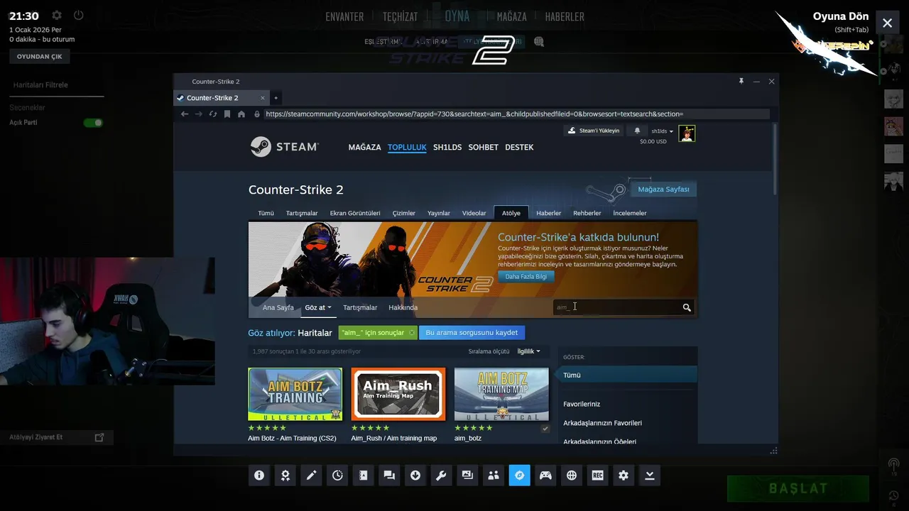Screen dimensions: 909x511
Task: Expand the Göz at dropdown
Action: pyautogui.click(x=318, y=307)
